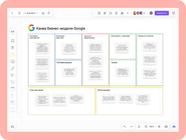Click the purple Share button

(162, 13)
